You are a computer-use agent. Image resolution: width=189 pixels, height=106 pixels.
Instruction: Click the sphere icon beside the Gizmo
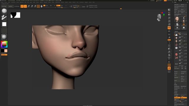coord(41,6)
